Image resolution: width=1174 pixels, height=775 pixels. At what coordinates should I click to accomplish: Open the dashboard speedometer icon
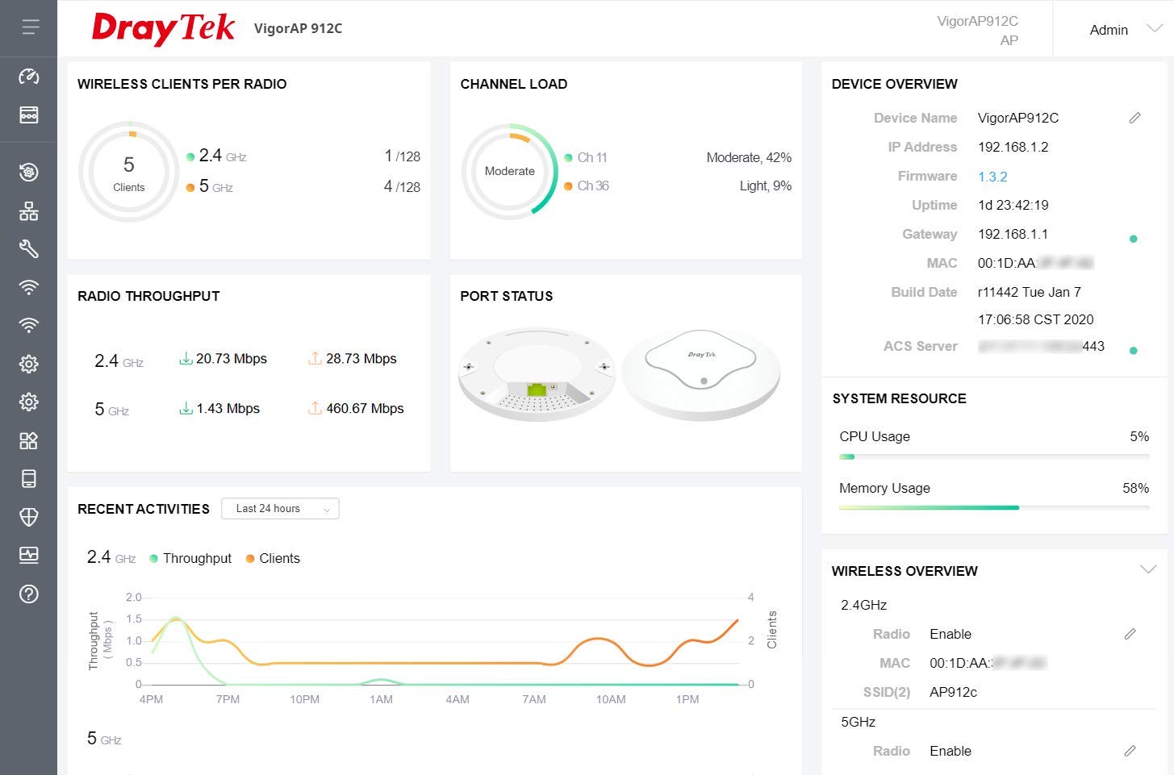click(x=29, y=77)
